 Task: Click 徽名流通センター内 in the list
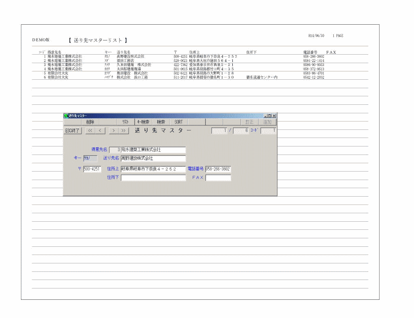(262, 77)
